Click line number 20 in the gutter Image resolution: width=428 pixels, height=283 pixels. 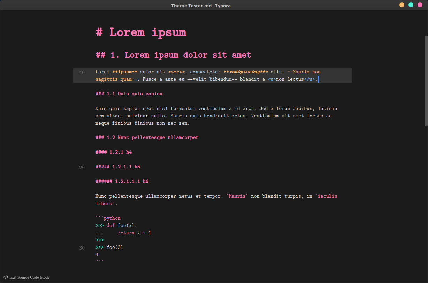(x=82, y=167)
